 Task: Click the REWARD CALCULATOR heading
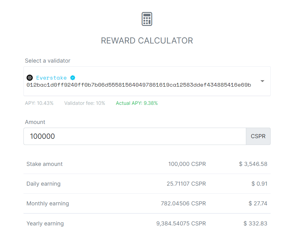(147, 41)
